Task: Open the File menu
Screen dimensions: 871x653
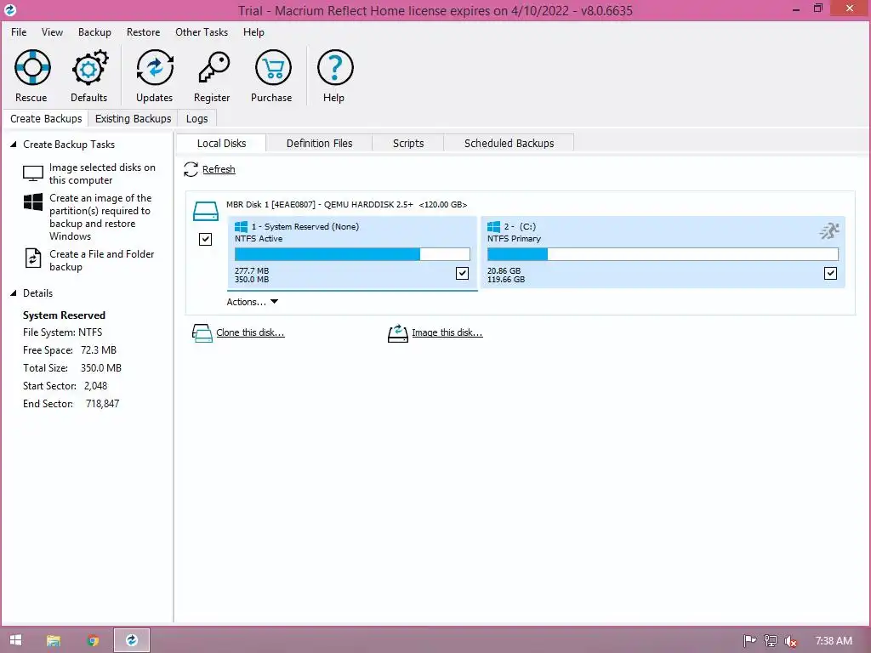Action: [x=19, y=32]
